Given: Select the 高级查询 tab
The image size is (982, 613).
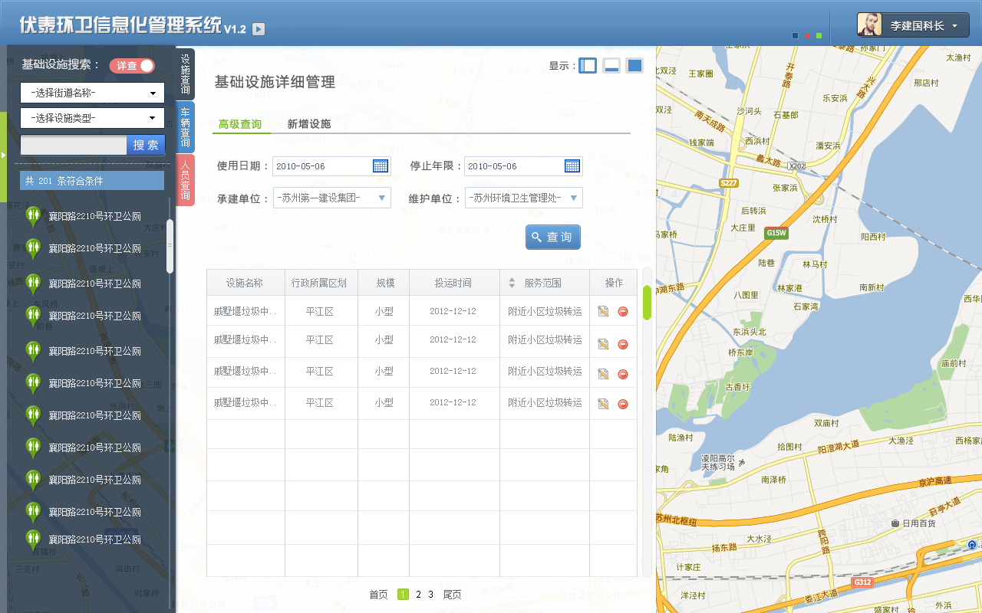Looking at the screenshot, I should 240,124.
